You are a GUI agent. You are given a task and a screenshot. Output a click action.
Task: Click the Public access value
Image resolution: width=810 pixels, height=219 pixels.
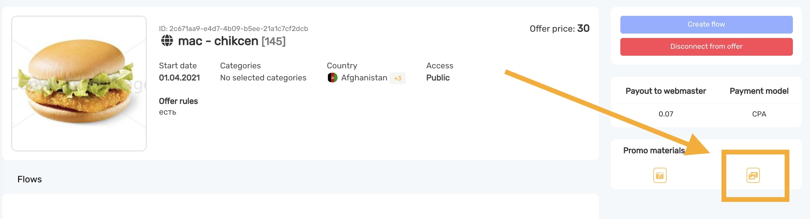coord(438,78)
